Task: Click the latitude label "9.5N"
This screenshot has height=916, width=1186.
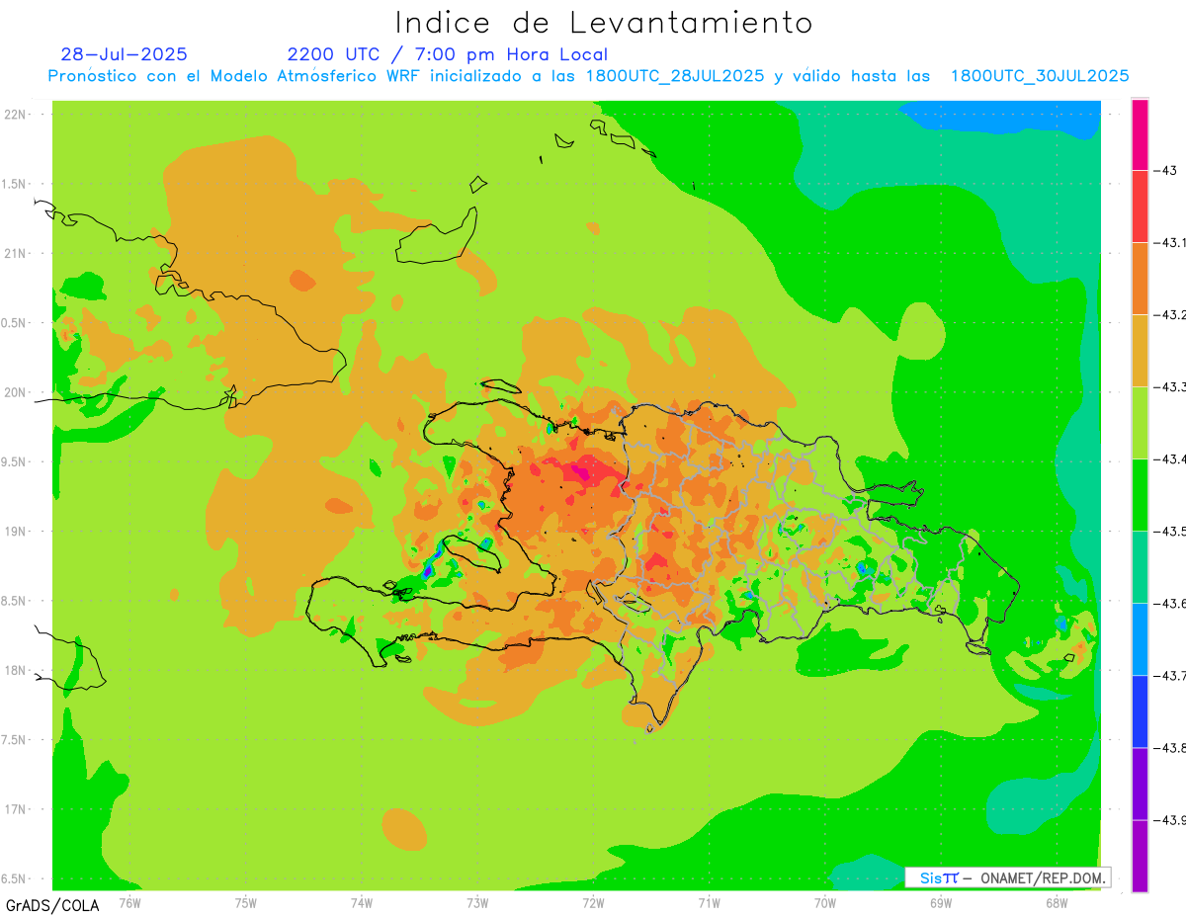Action: (x=14, y=461)
